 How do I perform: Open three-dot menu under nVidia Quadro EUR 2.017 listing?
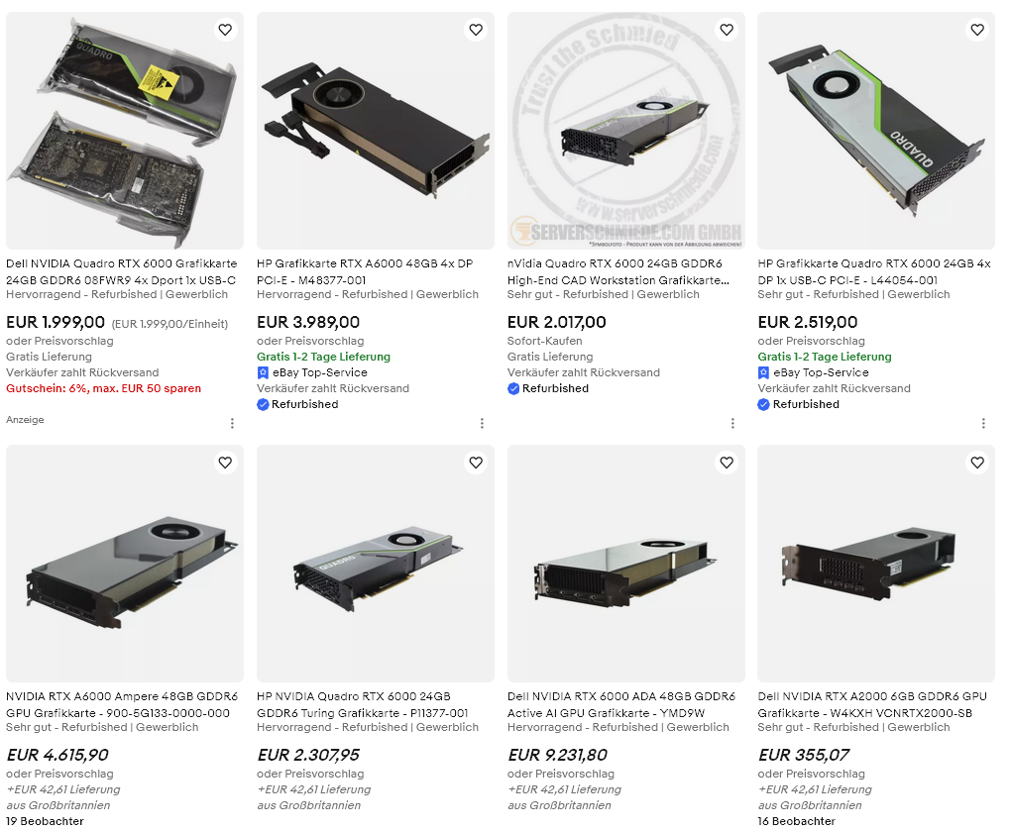pyautogui.click(x=732, y=423)
